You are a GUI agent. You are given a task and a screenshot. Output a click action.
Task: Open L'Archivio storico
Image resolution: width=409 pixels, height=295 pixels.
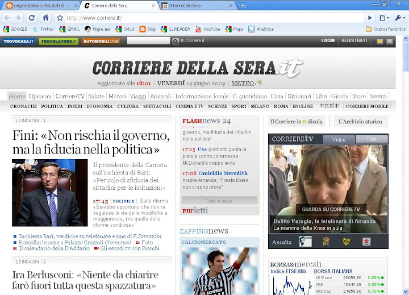360,122
